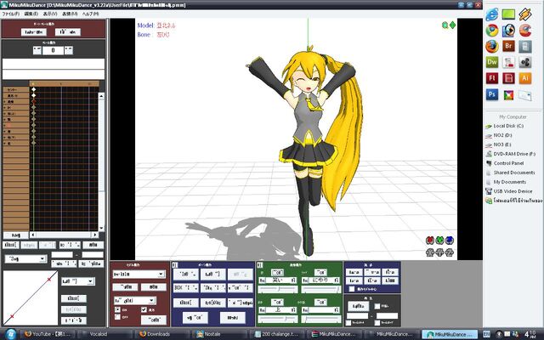Select the off radio button in model panel
This screenshot has width=544, height=340.
point(117,317)
